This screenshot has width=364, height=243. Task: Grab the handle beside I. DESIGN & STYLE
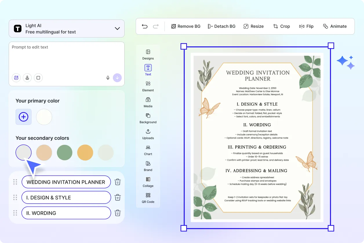click(15, 197)
